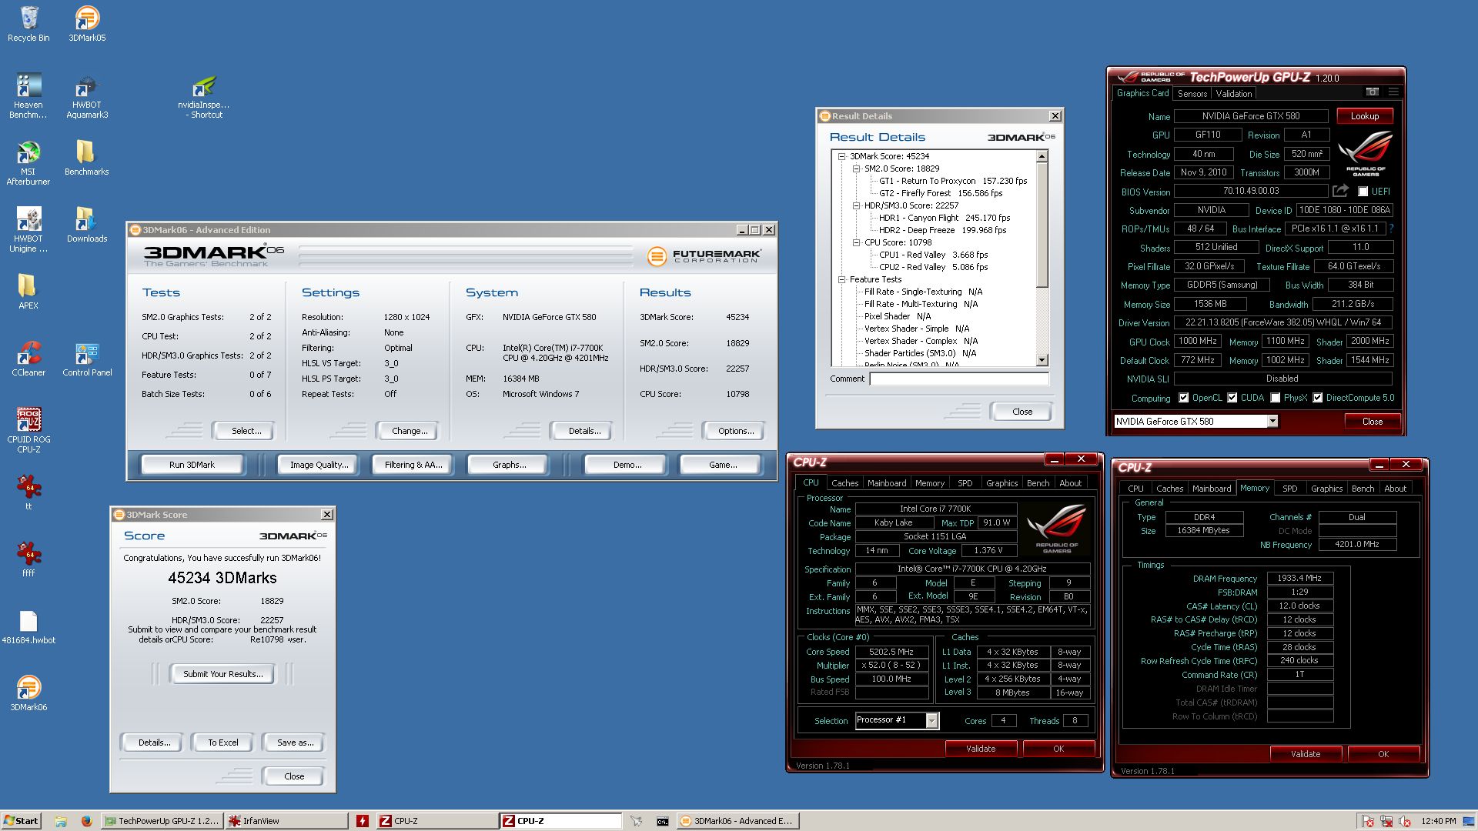The width and height of the screenshot is (1478, 831).
Task: Click bus interface question mark in GPU-Z
Action: pyautogui.click(x=1392, y=229)
